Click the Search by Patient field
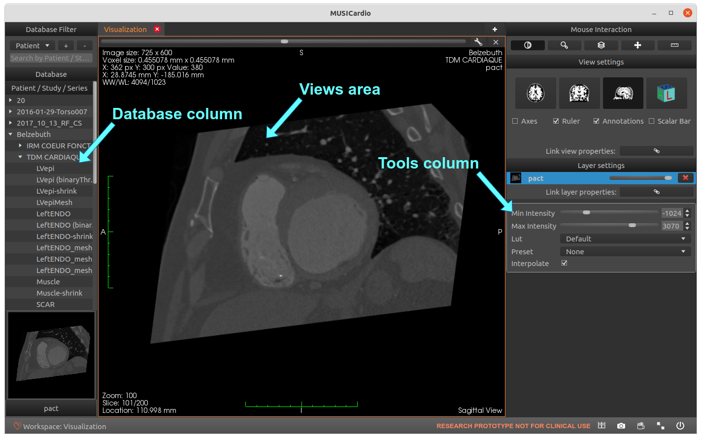Image resolution: width=702 pixels, height=439 pixels. [x=51, y=58]
